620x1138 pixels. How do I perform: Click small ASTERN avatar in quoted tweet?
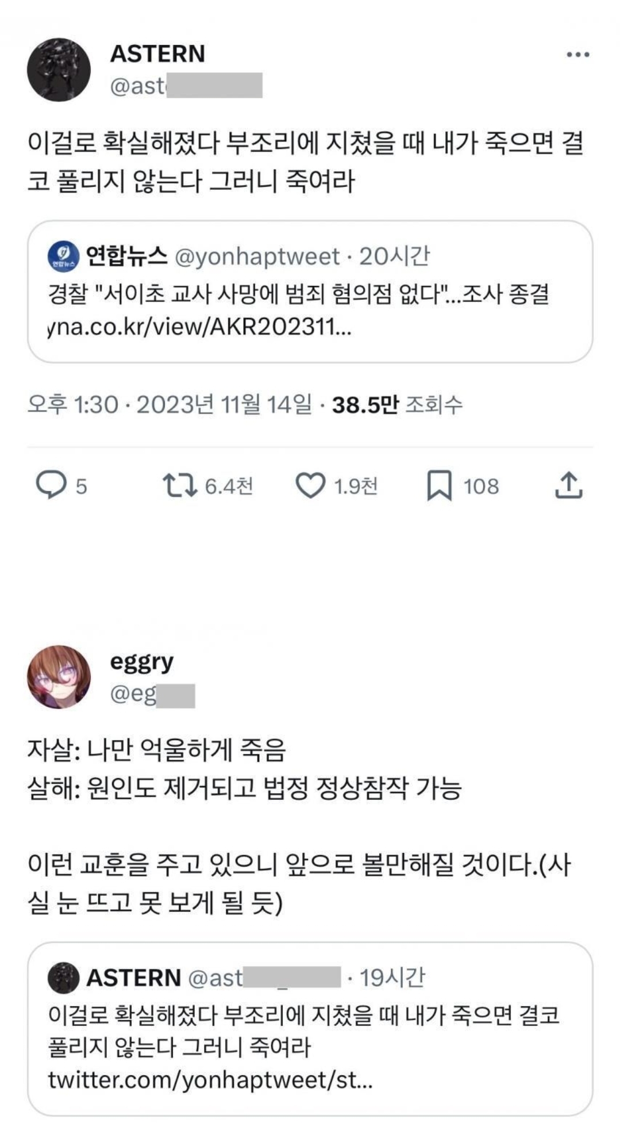coord(63,978)
